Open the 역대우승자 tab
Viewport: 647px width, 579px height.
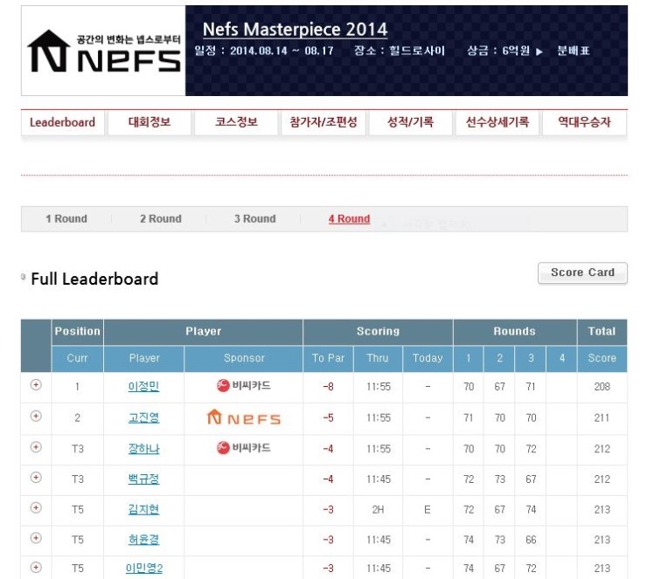pyautogui.click(x=585, y=122)
